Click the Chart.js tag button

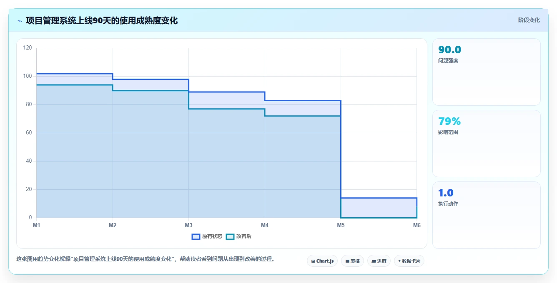(322, 261)
